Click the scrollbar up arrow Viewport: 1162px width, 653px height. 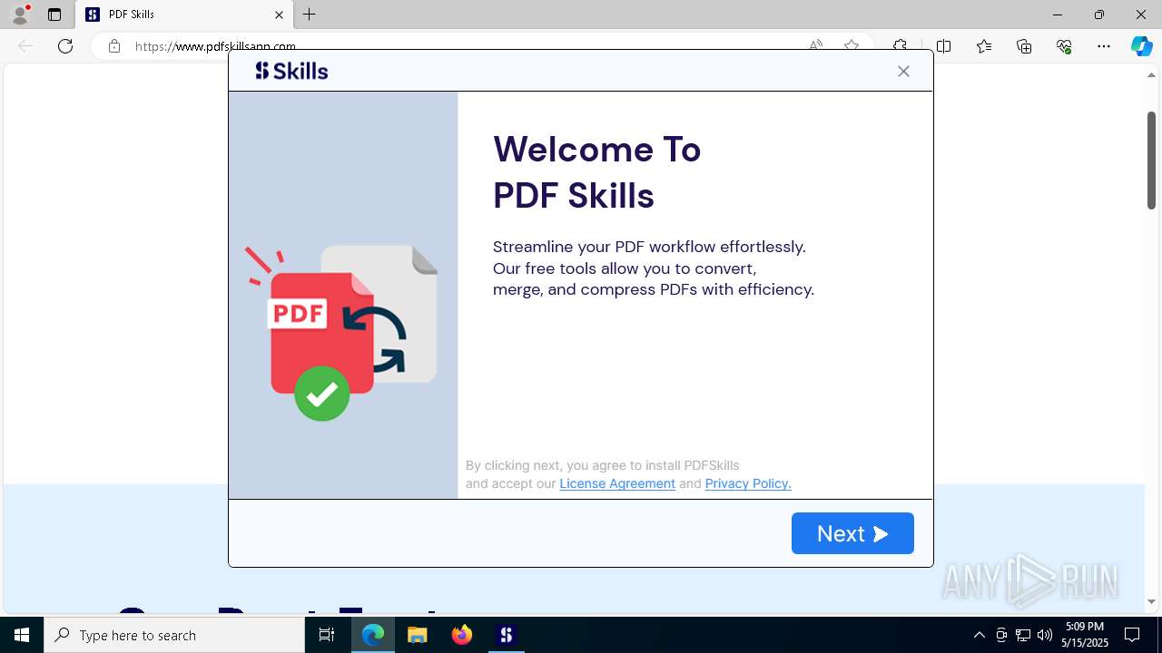pos(1151,74)
